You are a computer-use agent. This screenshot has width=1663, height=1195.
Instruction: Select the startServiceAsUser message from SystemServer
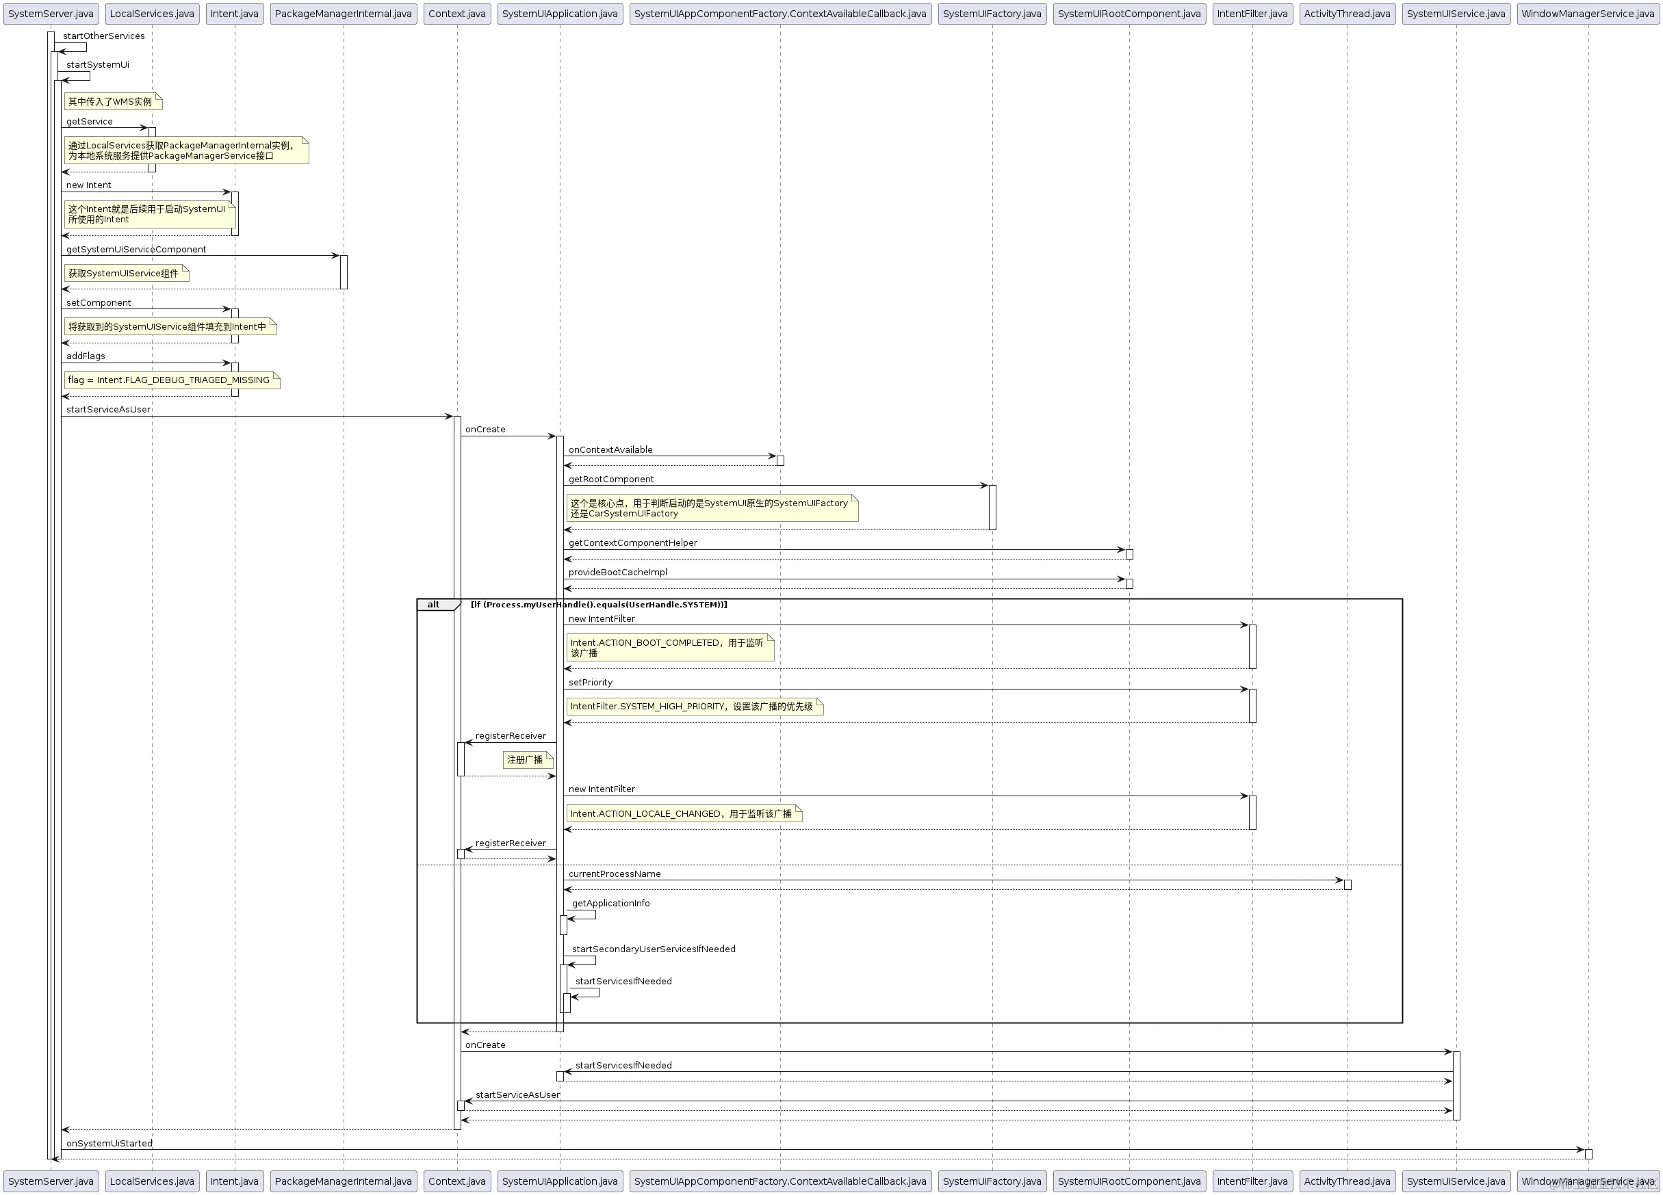[109, 410]
